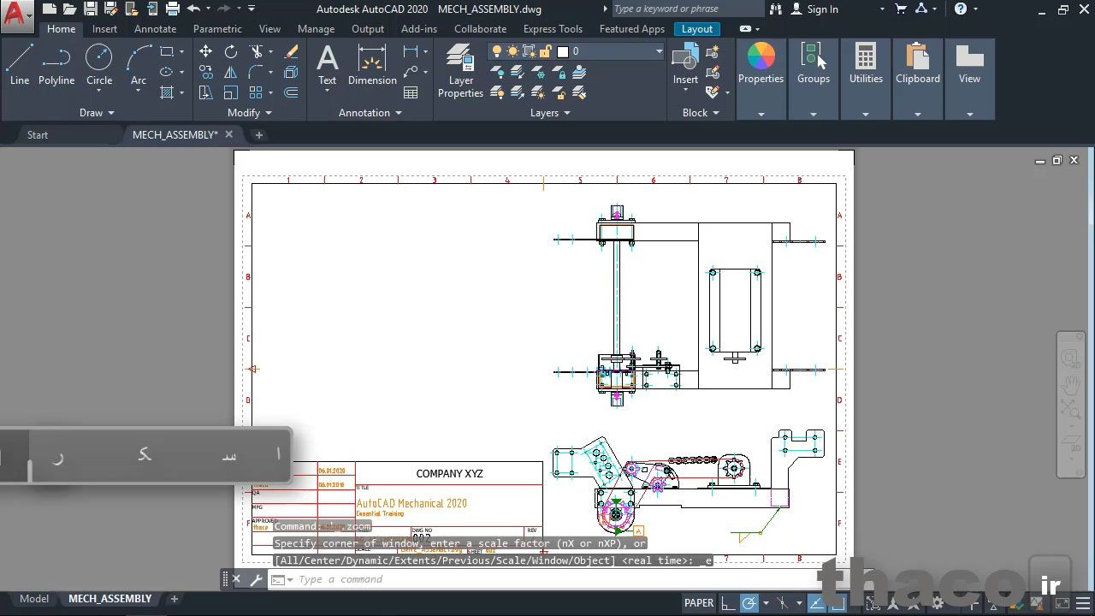Select the Offset tool
Viewport: 1095px width, 616px height.
(x=291, y=92)
